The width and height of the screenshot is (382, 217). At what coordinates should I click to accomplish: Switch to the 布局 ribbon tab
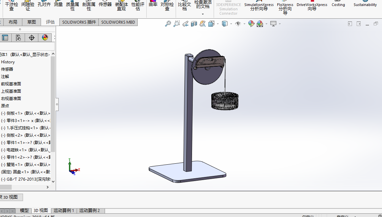13,22
